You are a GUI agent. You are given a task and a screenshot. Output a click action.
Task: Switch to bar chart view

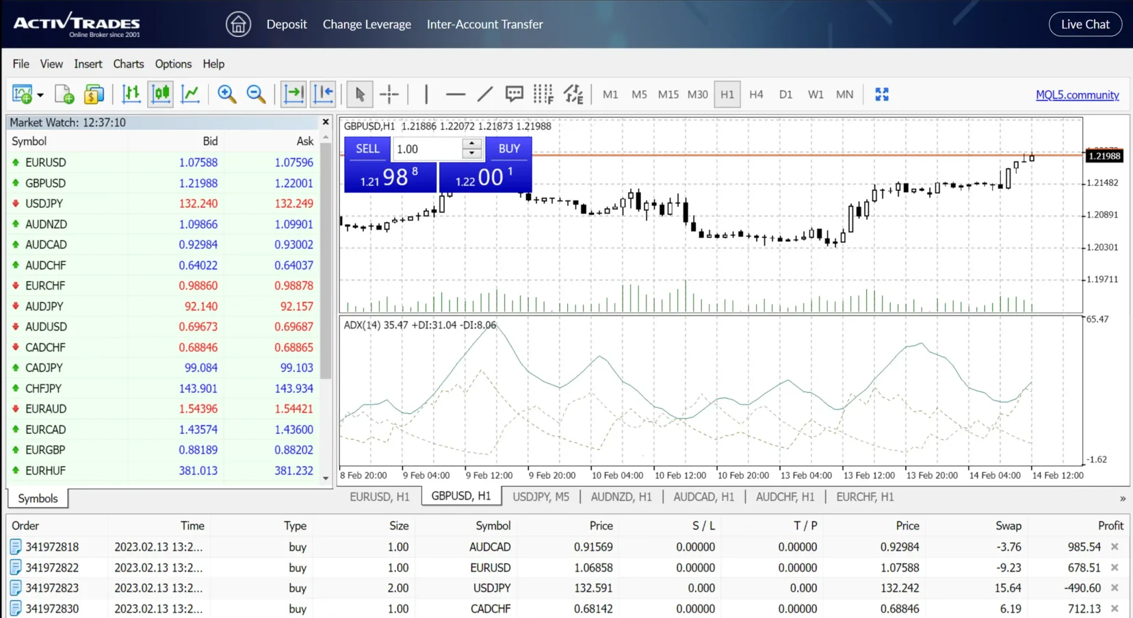coord(131,94)
